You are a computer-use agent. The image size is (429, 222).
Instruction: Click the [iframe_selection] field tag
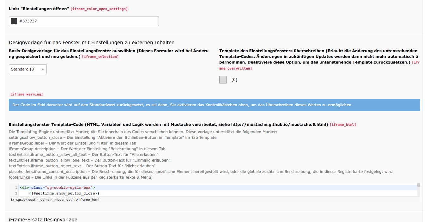(100, 57)
